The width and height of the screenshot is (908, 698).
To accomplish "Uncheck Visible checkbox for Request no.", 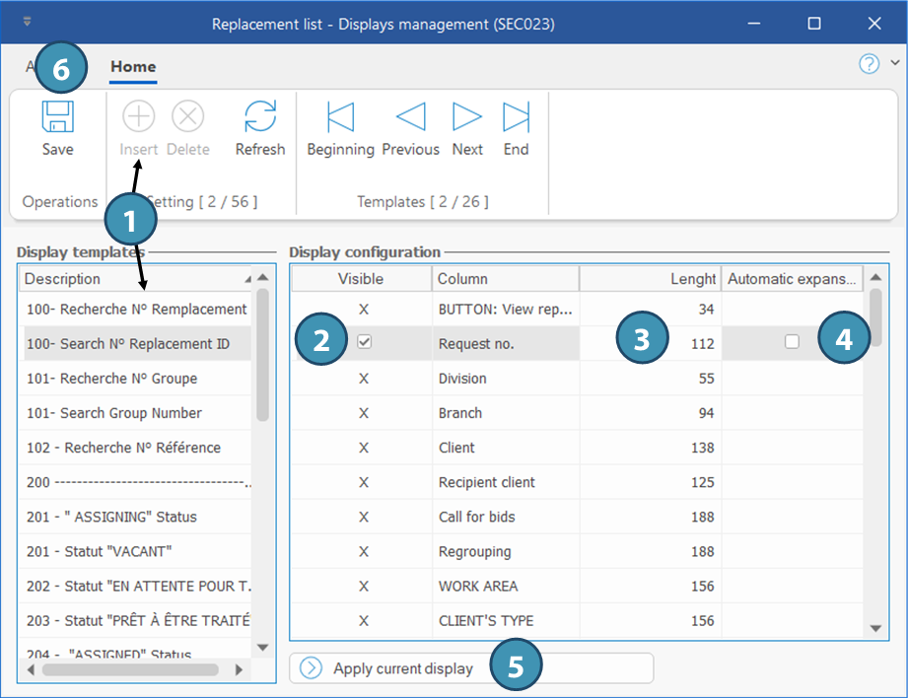I will click(x=364, y=342).
